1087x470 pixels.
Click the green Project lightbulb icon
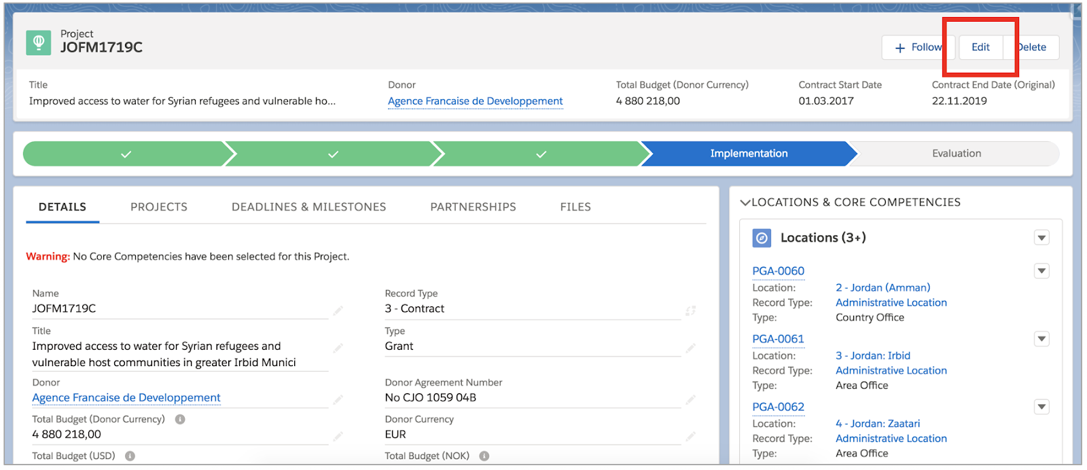[39, 43]
